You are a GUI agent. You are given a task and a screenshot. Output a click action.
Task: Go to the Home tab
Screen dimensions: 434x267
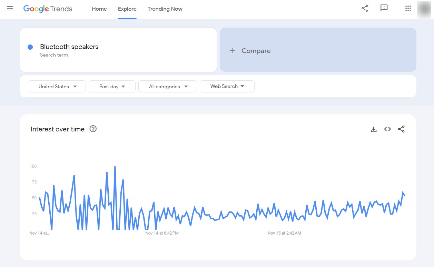pyautogui.click(x=99, y=9)
